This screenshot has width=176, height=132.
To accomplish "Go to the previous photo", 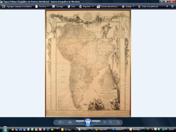I will point(80,122).
